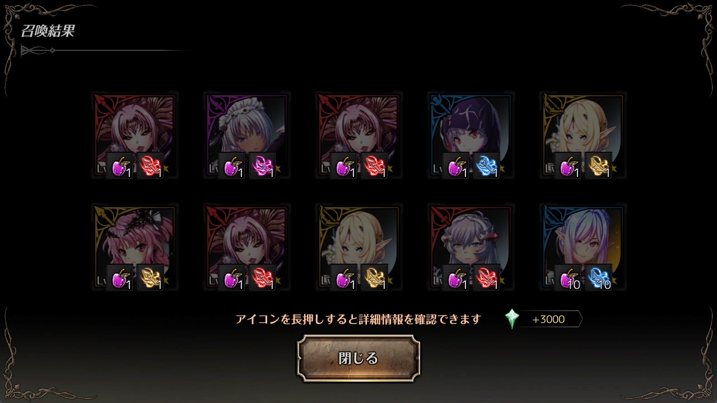Open the horned silver-haired character card

pyautogui.click(x=471, y=247)
